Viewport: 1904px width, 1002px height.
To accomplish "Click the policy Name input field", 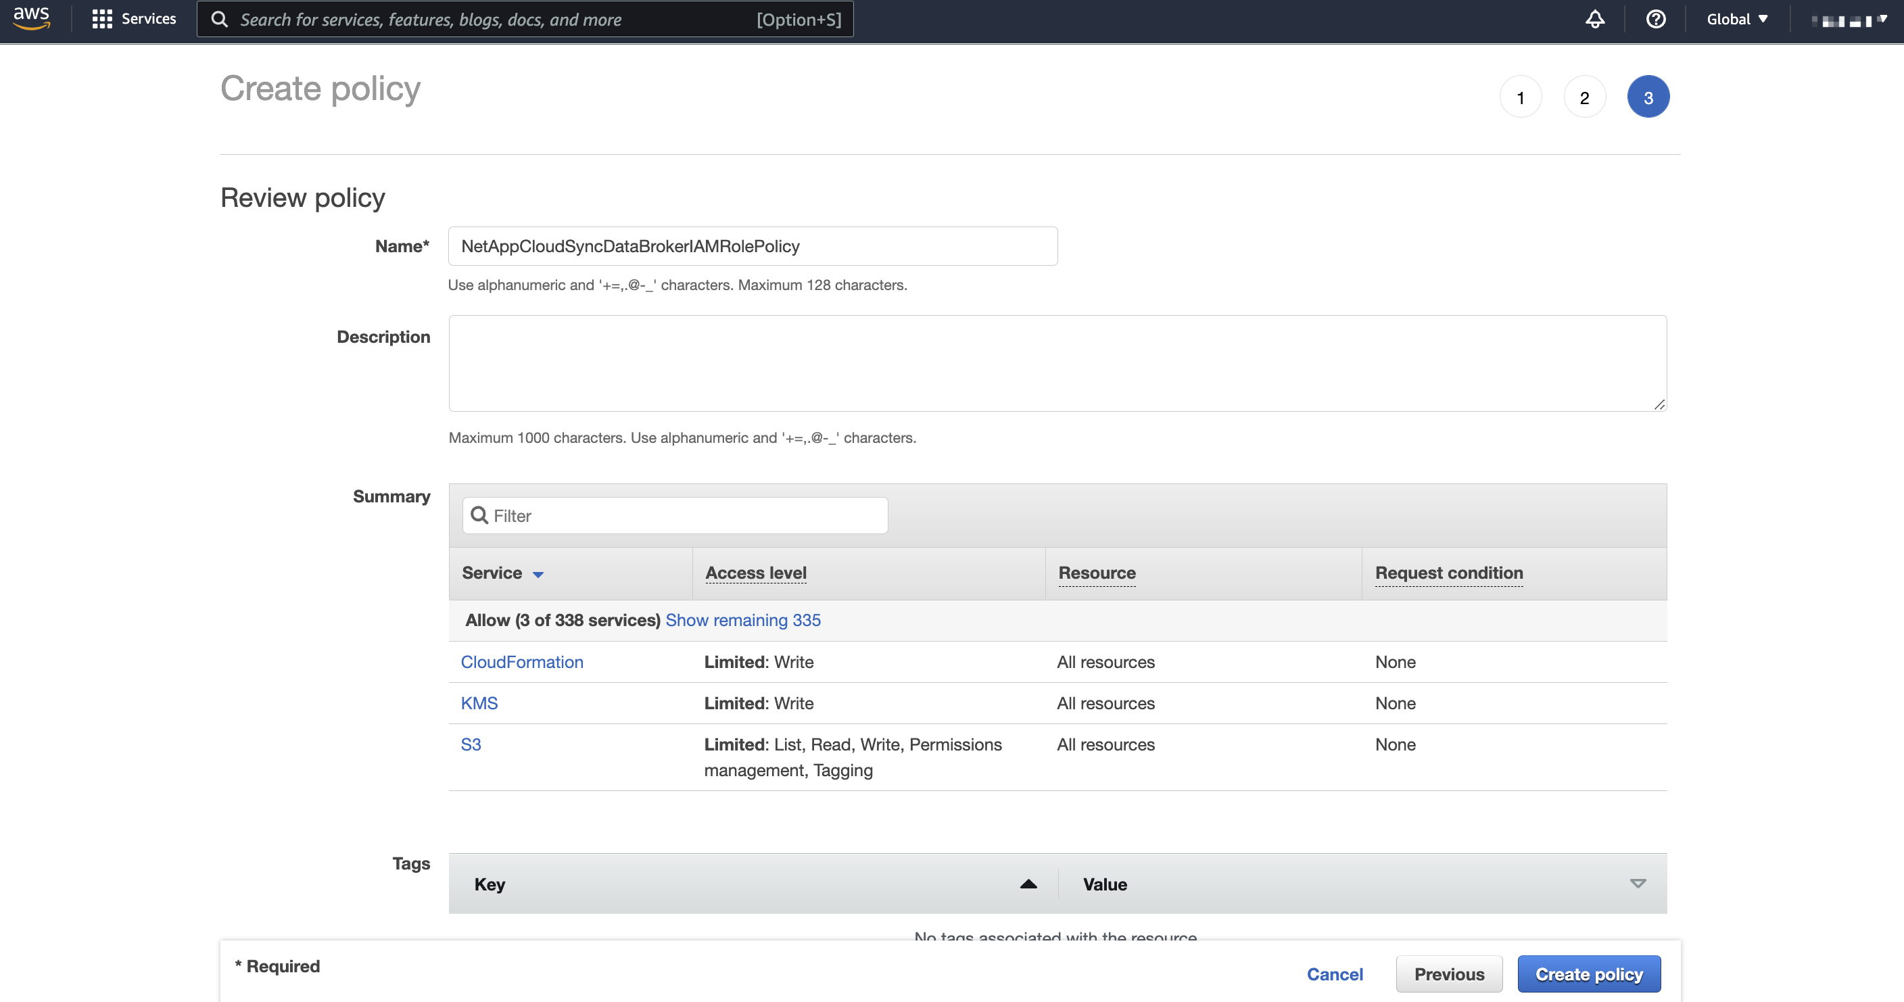I will 753,246.
